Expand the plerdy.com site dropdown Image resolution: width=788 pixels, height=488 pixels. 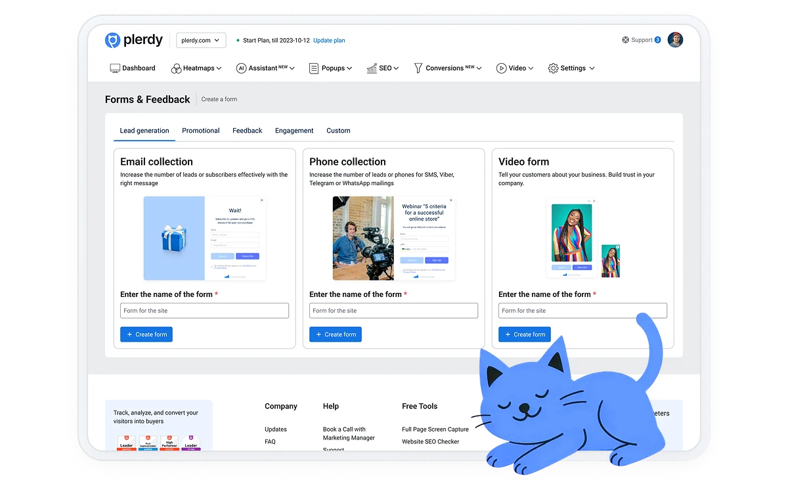coord(201,41)
